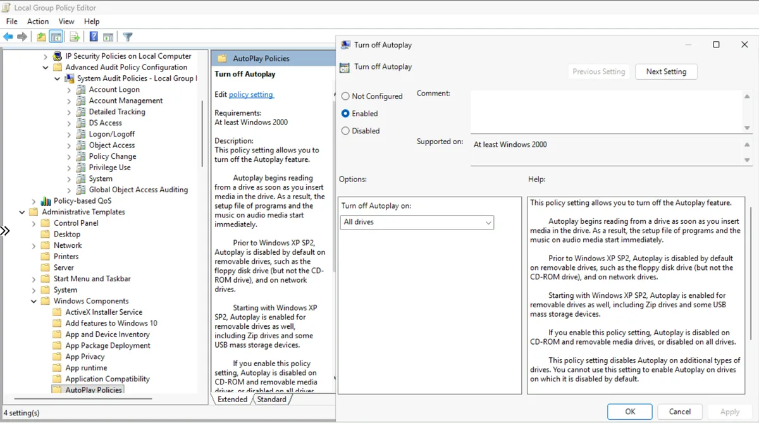Select the ActiveX Installer Service folder
Viewport: 759px width, 423px height.
click(104, 312)
